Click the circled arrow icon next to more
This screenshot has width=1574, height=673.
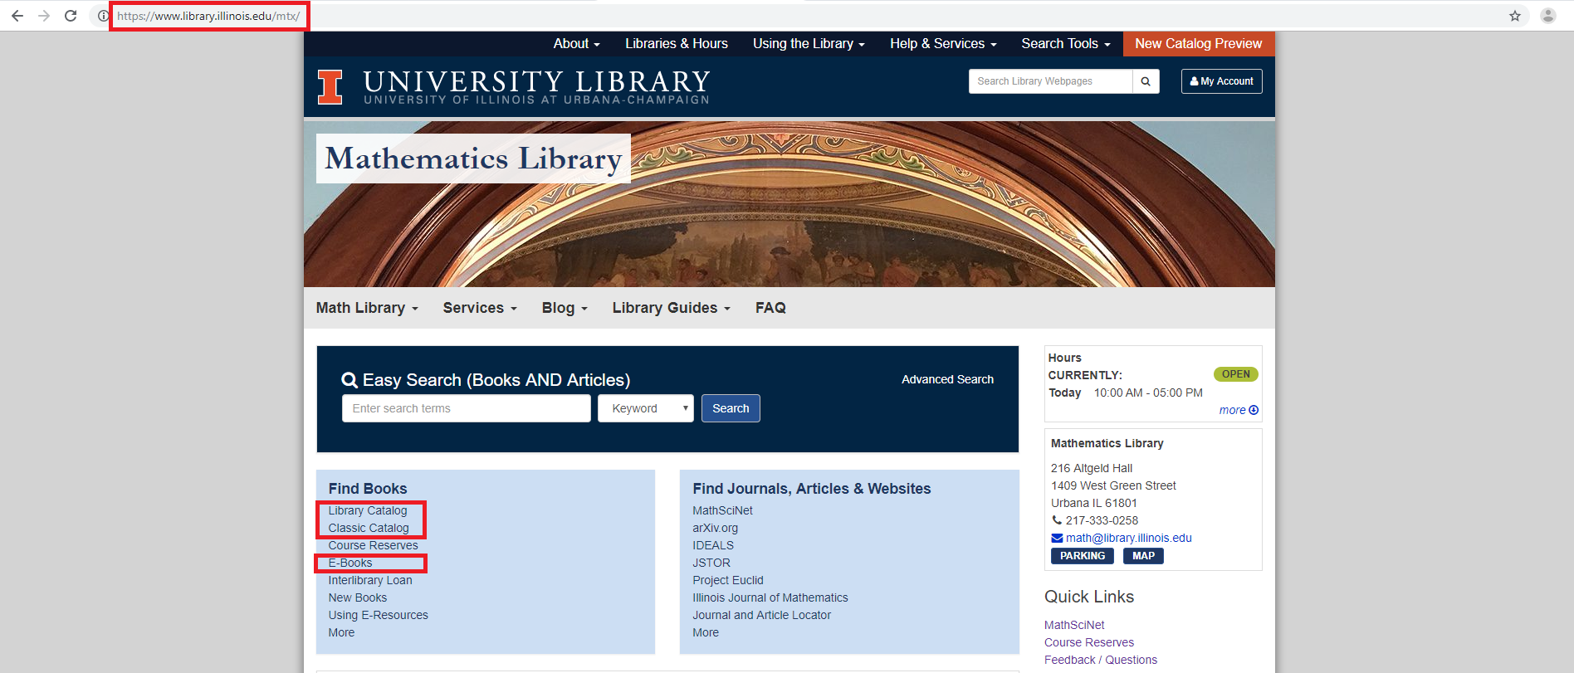[x=1254, y=410]
